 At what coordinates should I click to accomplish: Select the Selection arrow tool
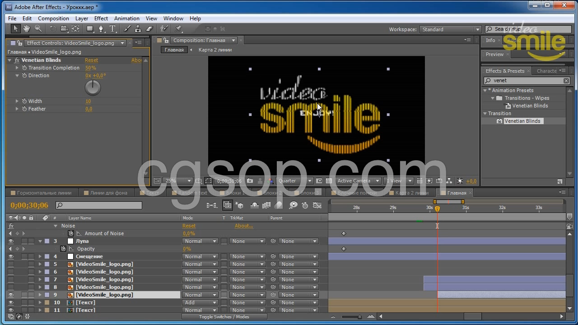[15, 29]
